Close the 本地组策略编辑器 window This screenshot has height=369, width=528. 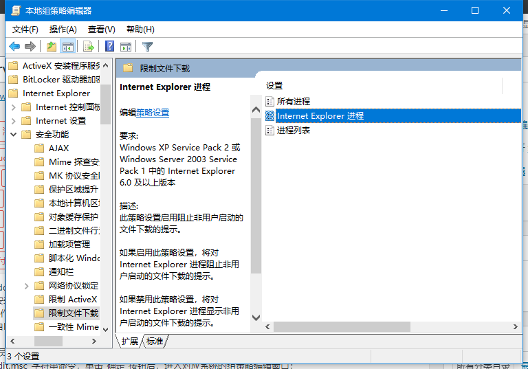[x=507, y=10]
